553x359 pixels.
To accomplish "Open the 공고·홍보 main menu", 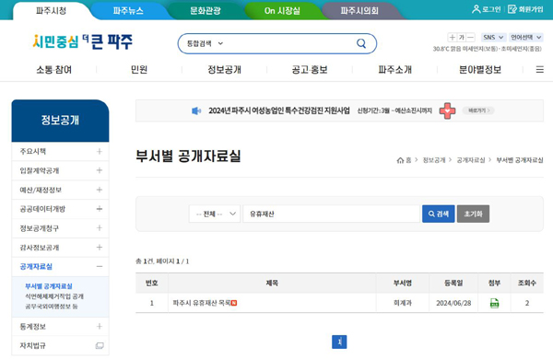I will click(x=310, y=70).
